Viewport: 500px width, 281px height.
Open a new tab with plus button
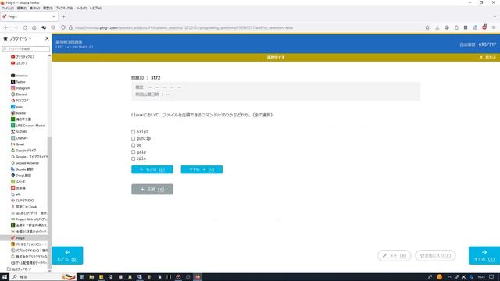[63, 16]
